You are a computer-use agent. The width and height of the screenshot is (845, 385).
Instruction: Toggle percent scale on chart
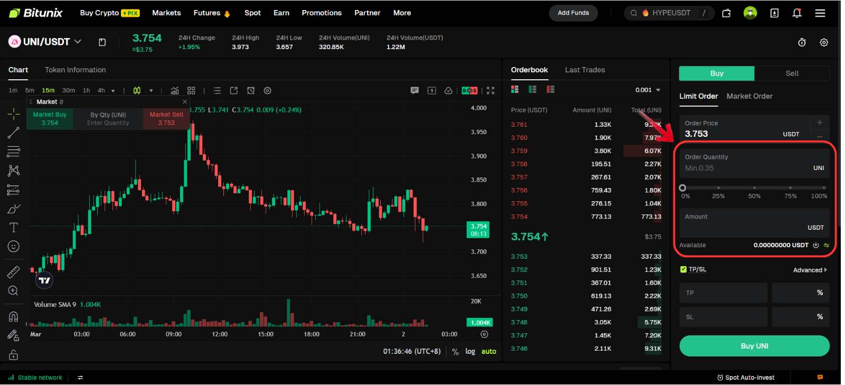coord(455,351)
